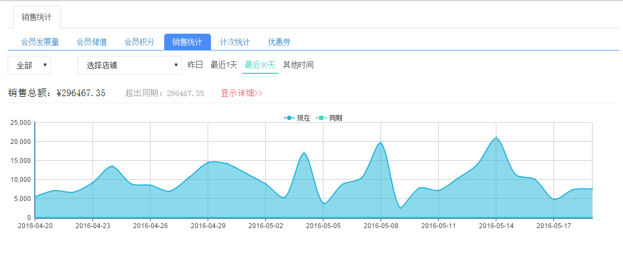
Task: Switch to 会员储值 tab
Action: point(91,42)
